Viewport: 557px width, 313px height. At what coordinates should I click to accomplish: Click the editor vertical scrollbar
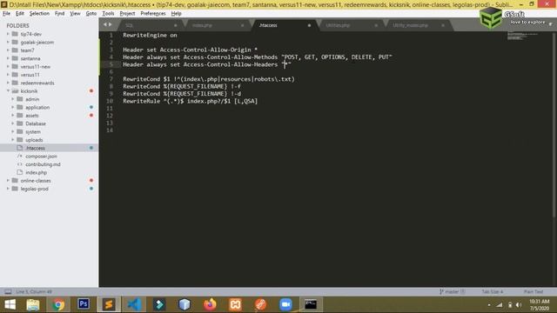click(x=554, y=124)
